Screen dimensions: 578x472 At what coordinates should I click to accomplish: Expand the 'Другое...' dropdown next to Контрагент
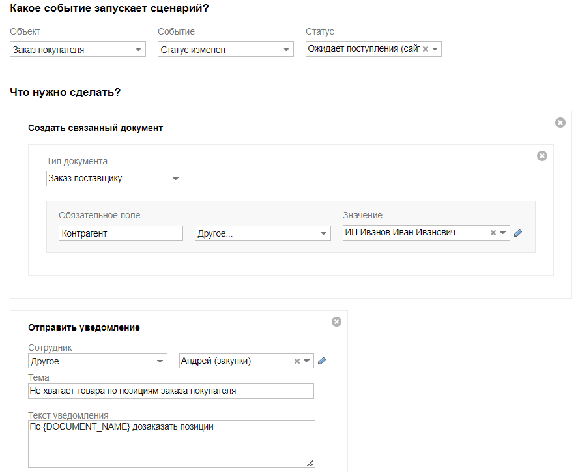[x=323, y=233]
